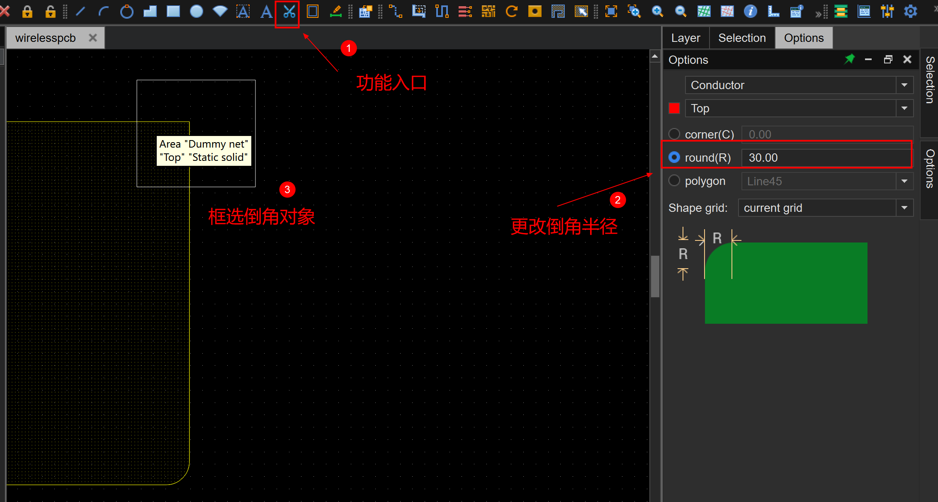This screenshot has width=938, height=502.
Task: Select the measure ruler tool icon
Action: click(773, 12)
